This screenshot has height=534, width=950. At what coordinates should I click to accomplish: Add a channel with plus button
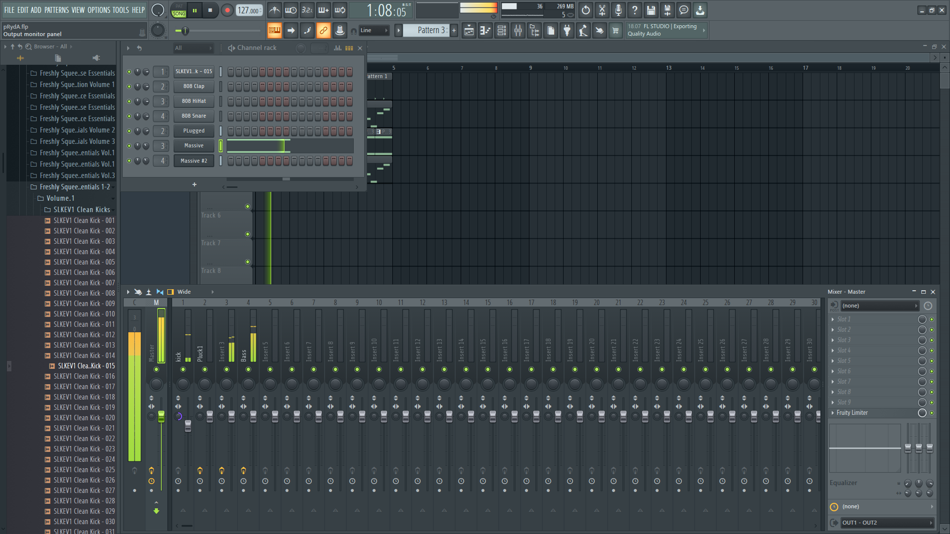click(194, 184)
